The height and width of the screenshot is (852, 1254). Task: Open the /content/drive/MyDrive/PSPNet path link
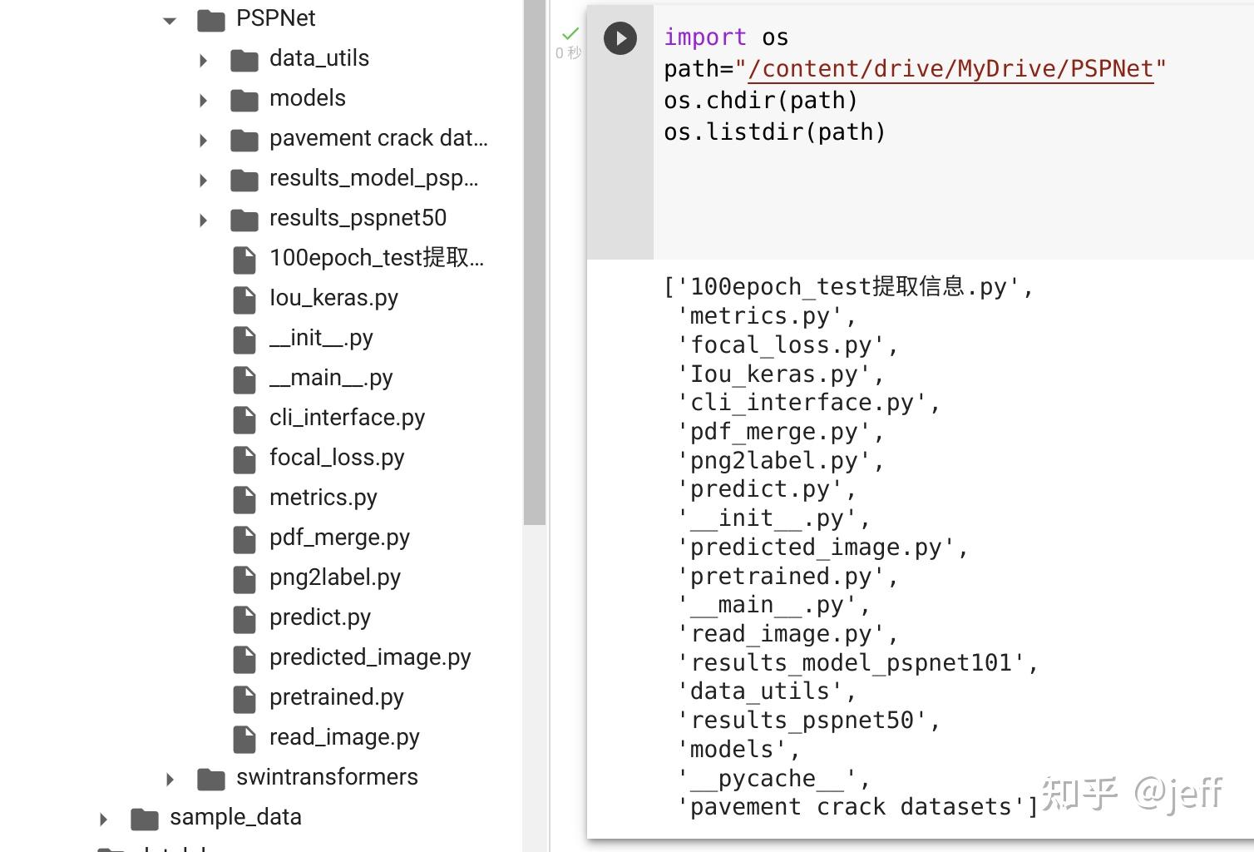(950, 69)
